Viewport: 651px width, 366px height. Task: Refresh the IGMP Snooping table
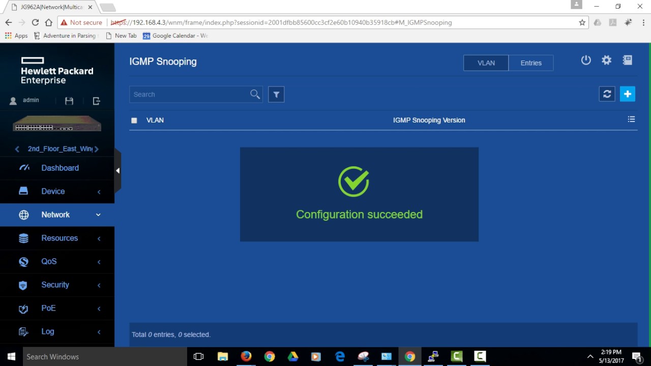point(607,94)
